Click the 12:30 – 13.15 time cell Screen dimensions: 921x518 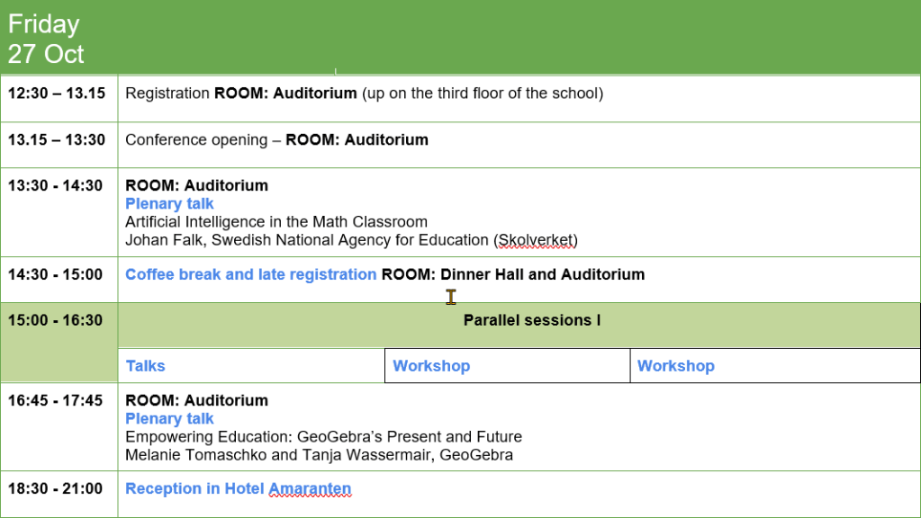click(57, 94)
